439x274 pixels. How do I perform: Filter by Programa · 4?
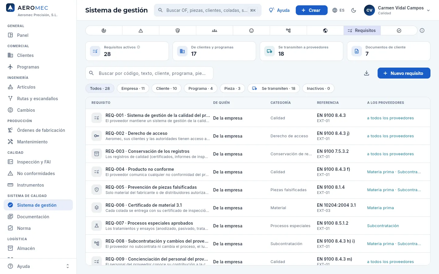click(201, 89)
